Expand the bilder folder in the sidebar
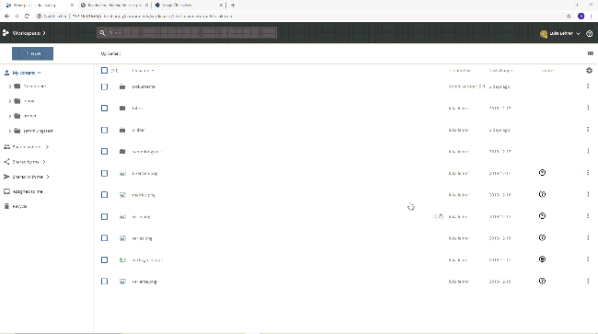Screen dimensions: 598x334 [x=10, y=101]
